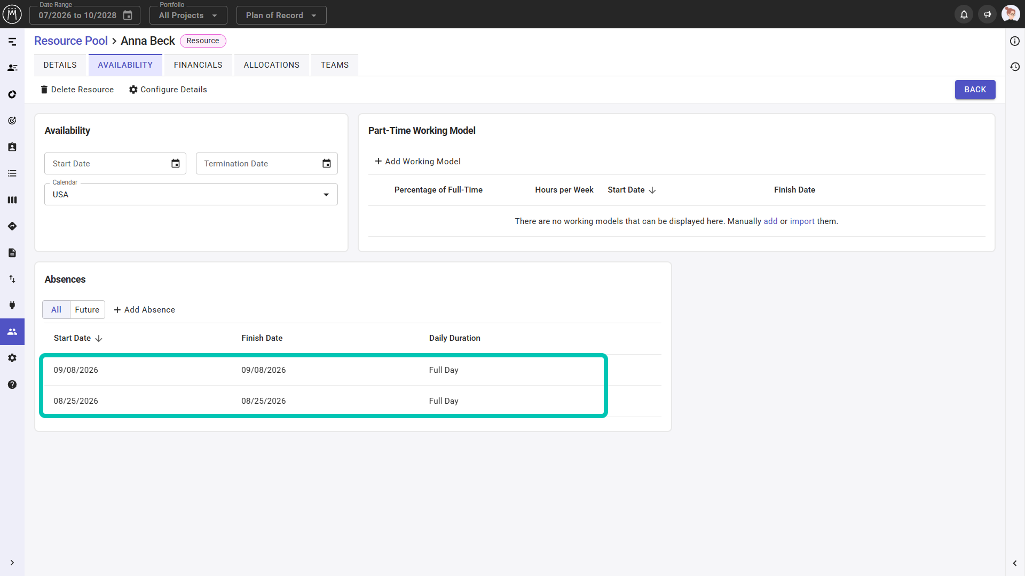Switch to the DETAILS tab
The width and height of the screenshot is (1025, 576).
pyautogui.click(x=60, y=65)
